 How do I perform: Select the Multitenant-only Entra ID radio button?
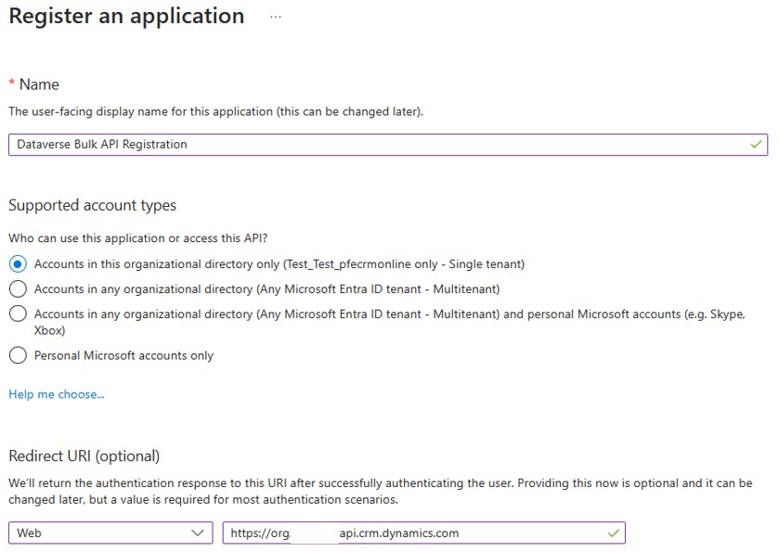point(18,289)
